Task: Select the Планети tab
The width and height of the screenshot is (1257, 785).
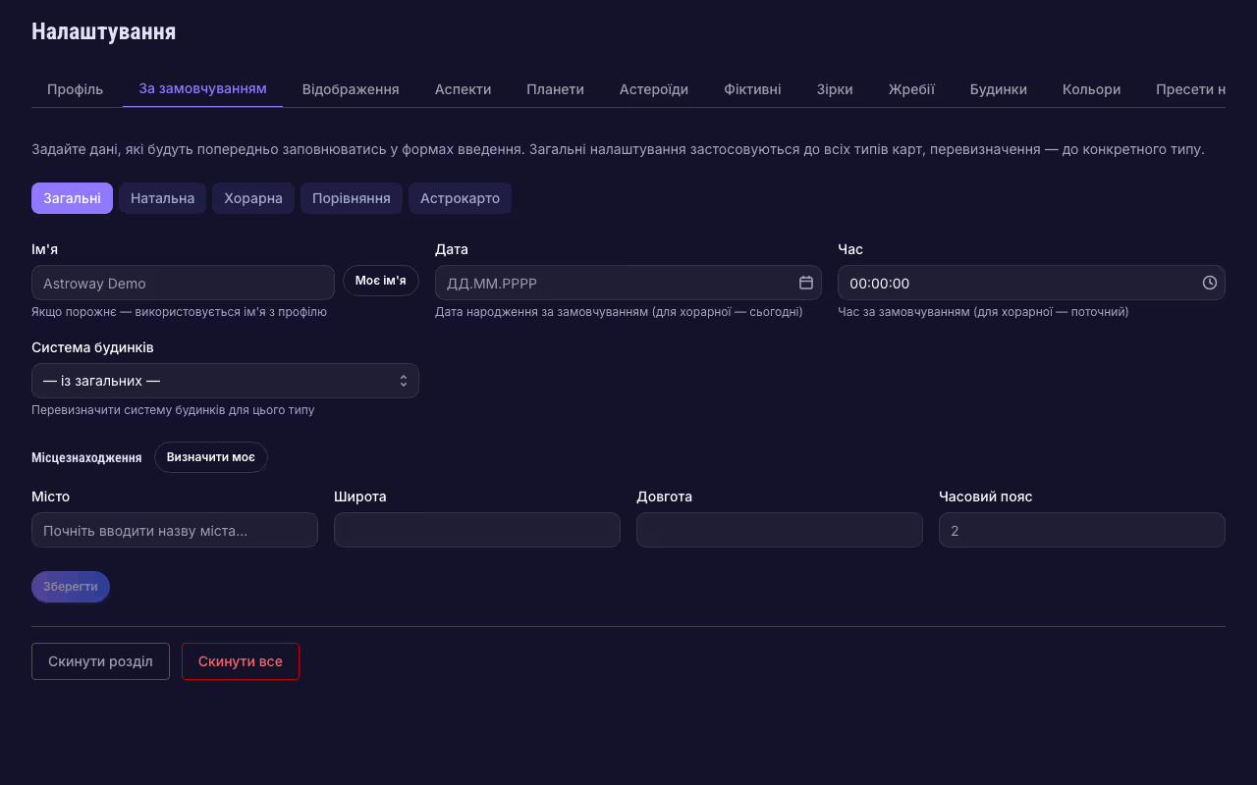Action: [x=555, y=89]
